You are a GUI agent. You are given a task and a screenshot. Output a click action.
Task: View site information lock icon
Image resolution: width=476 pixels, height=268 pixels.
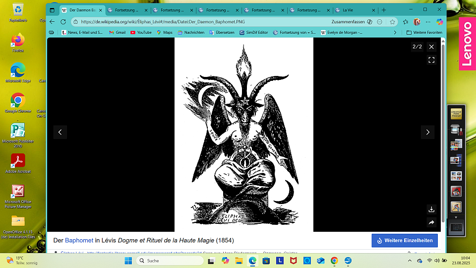pyautogui.click(x=75, y=22)
